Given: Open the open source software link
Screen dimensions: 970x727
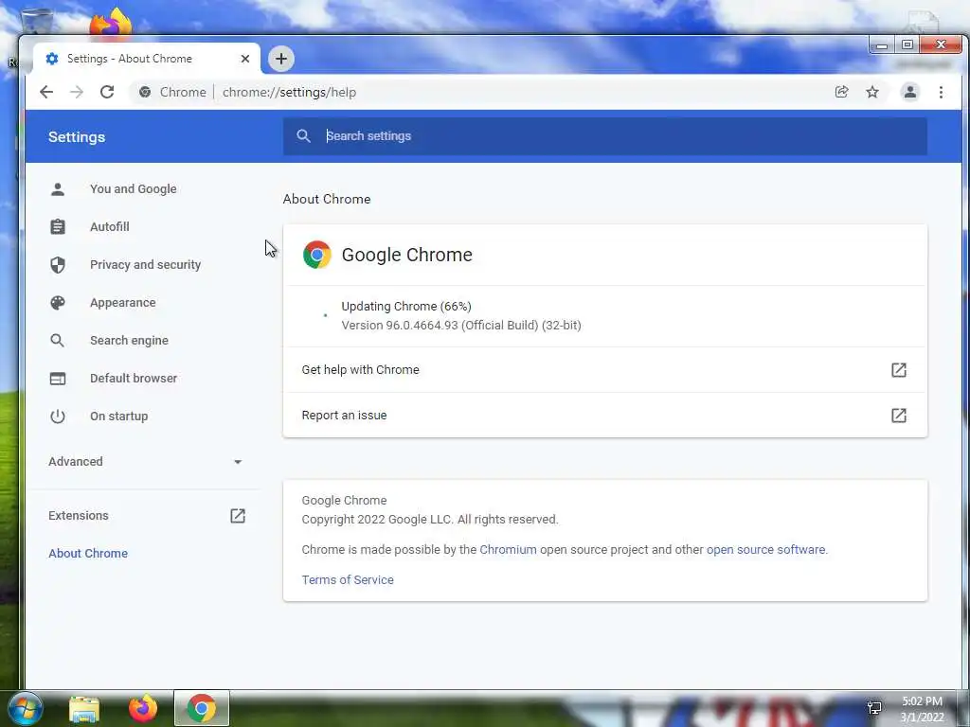Looking at the screenshot, I should point(765,550).
